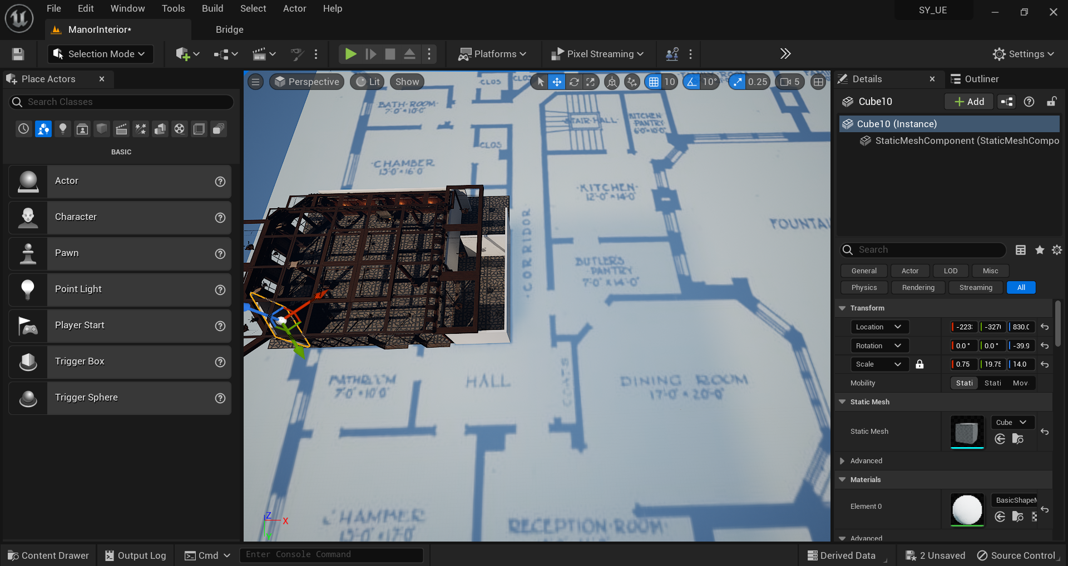The height and width of the screenshot is (566, 1068).
Task: Toggle surface snapping in the viewport
Action: click(x=632, y=82)
